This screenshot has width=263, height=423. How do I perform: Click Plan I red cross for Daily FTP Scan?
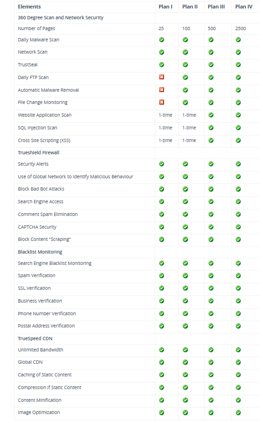(x=161, y=77)
